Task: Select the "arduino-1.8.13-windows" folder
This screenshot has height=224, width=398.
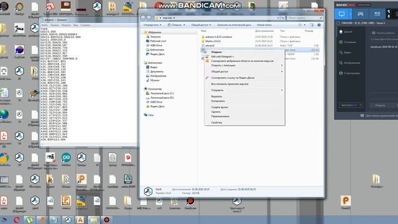Action: (x=218, y=37)
